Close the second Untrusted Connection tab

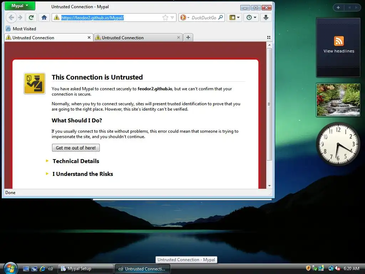178,37
